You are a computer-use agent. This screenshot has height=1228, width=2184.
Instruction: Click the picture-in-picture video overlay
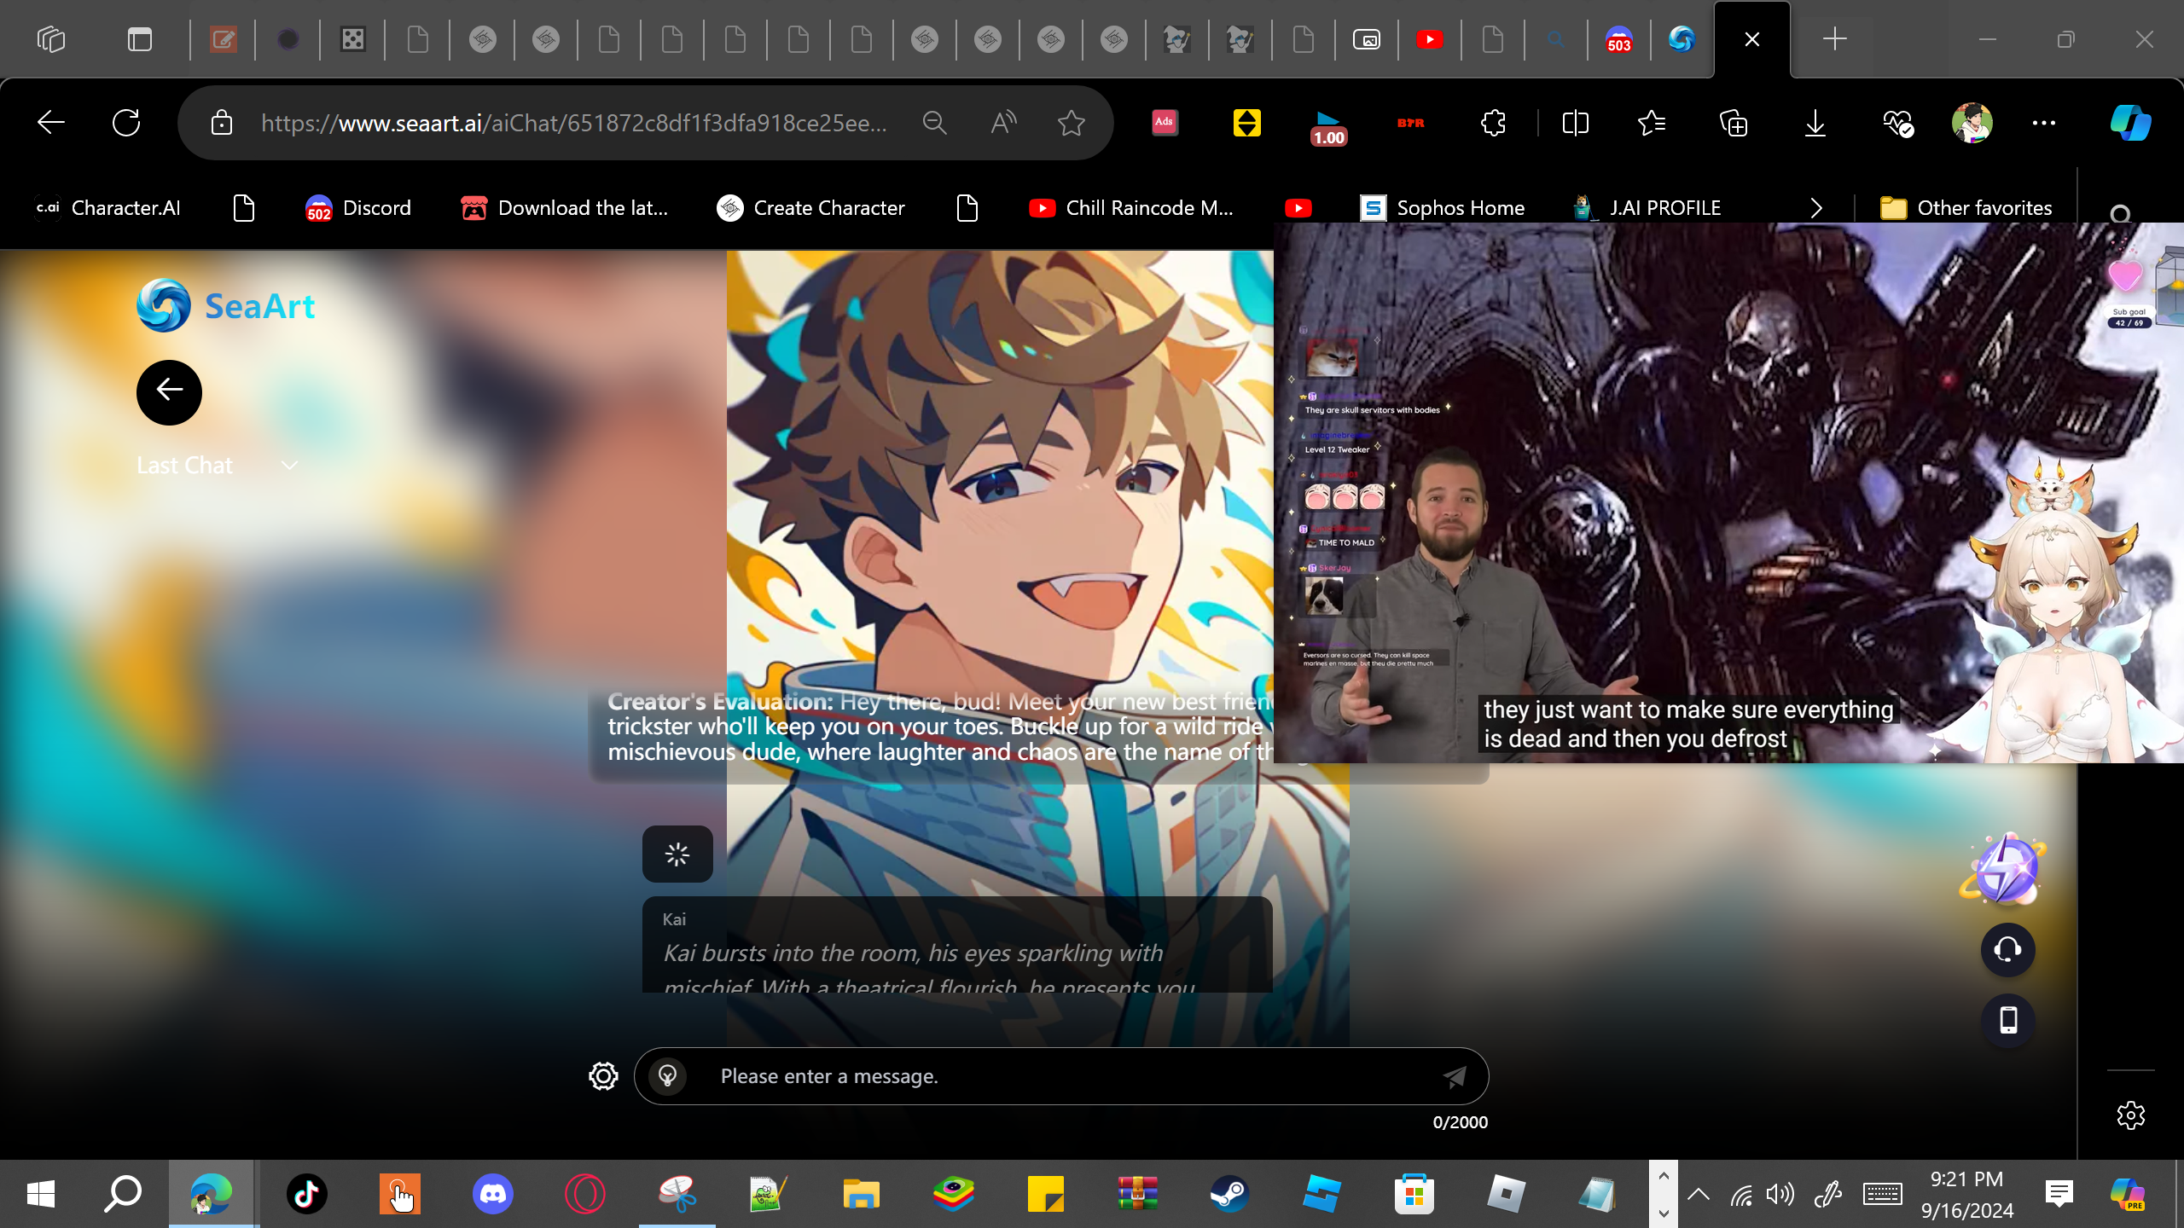pyautogui.click(x=1728, y=493)
